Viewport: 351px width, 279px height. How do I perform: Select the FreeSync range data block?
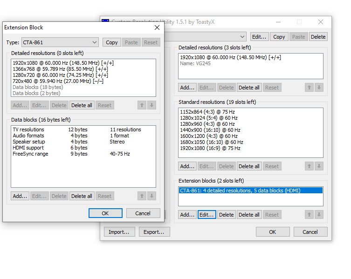[x=30, y=154]
